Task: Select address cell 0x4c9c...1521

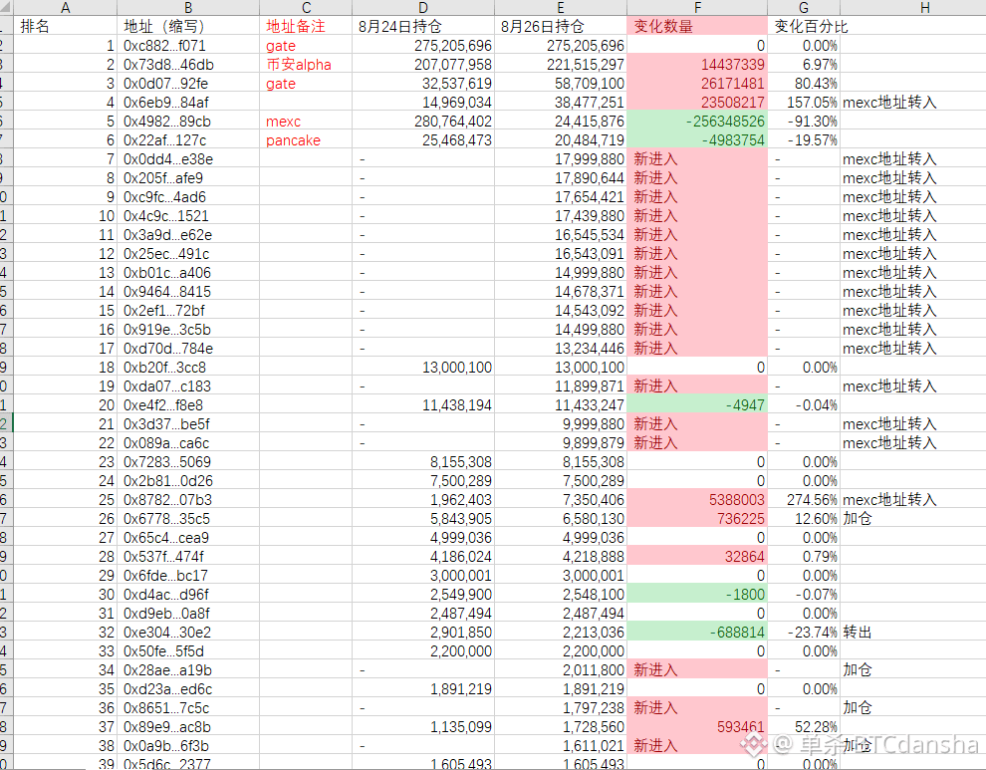Action: [x=188, y=216]
